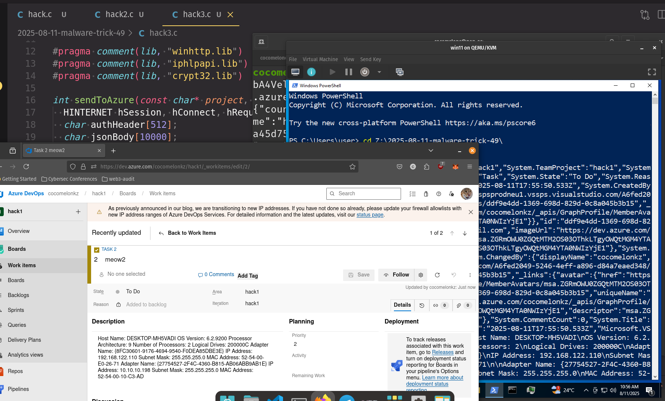Click the Save to Pocket icon

400,167
